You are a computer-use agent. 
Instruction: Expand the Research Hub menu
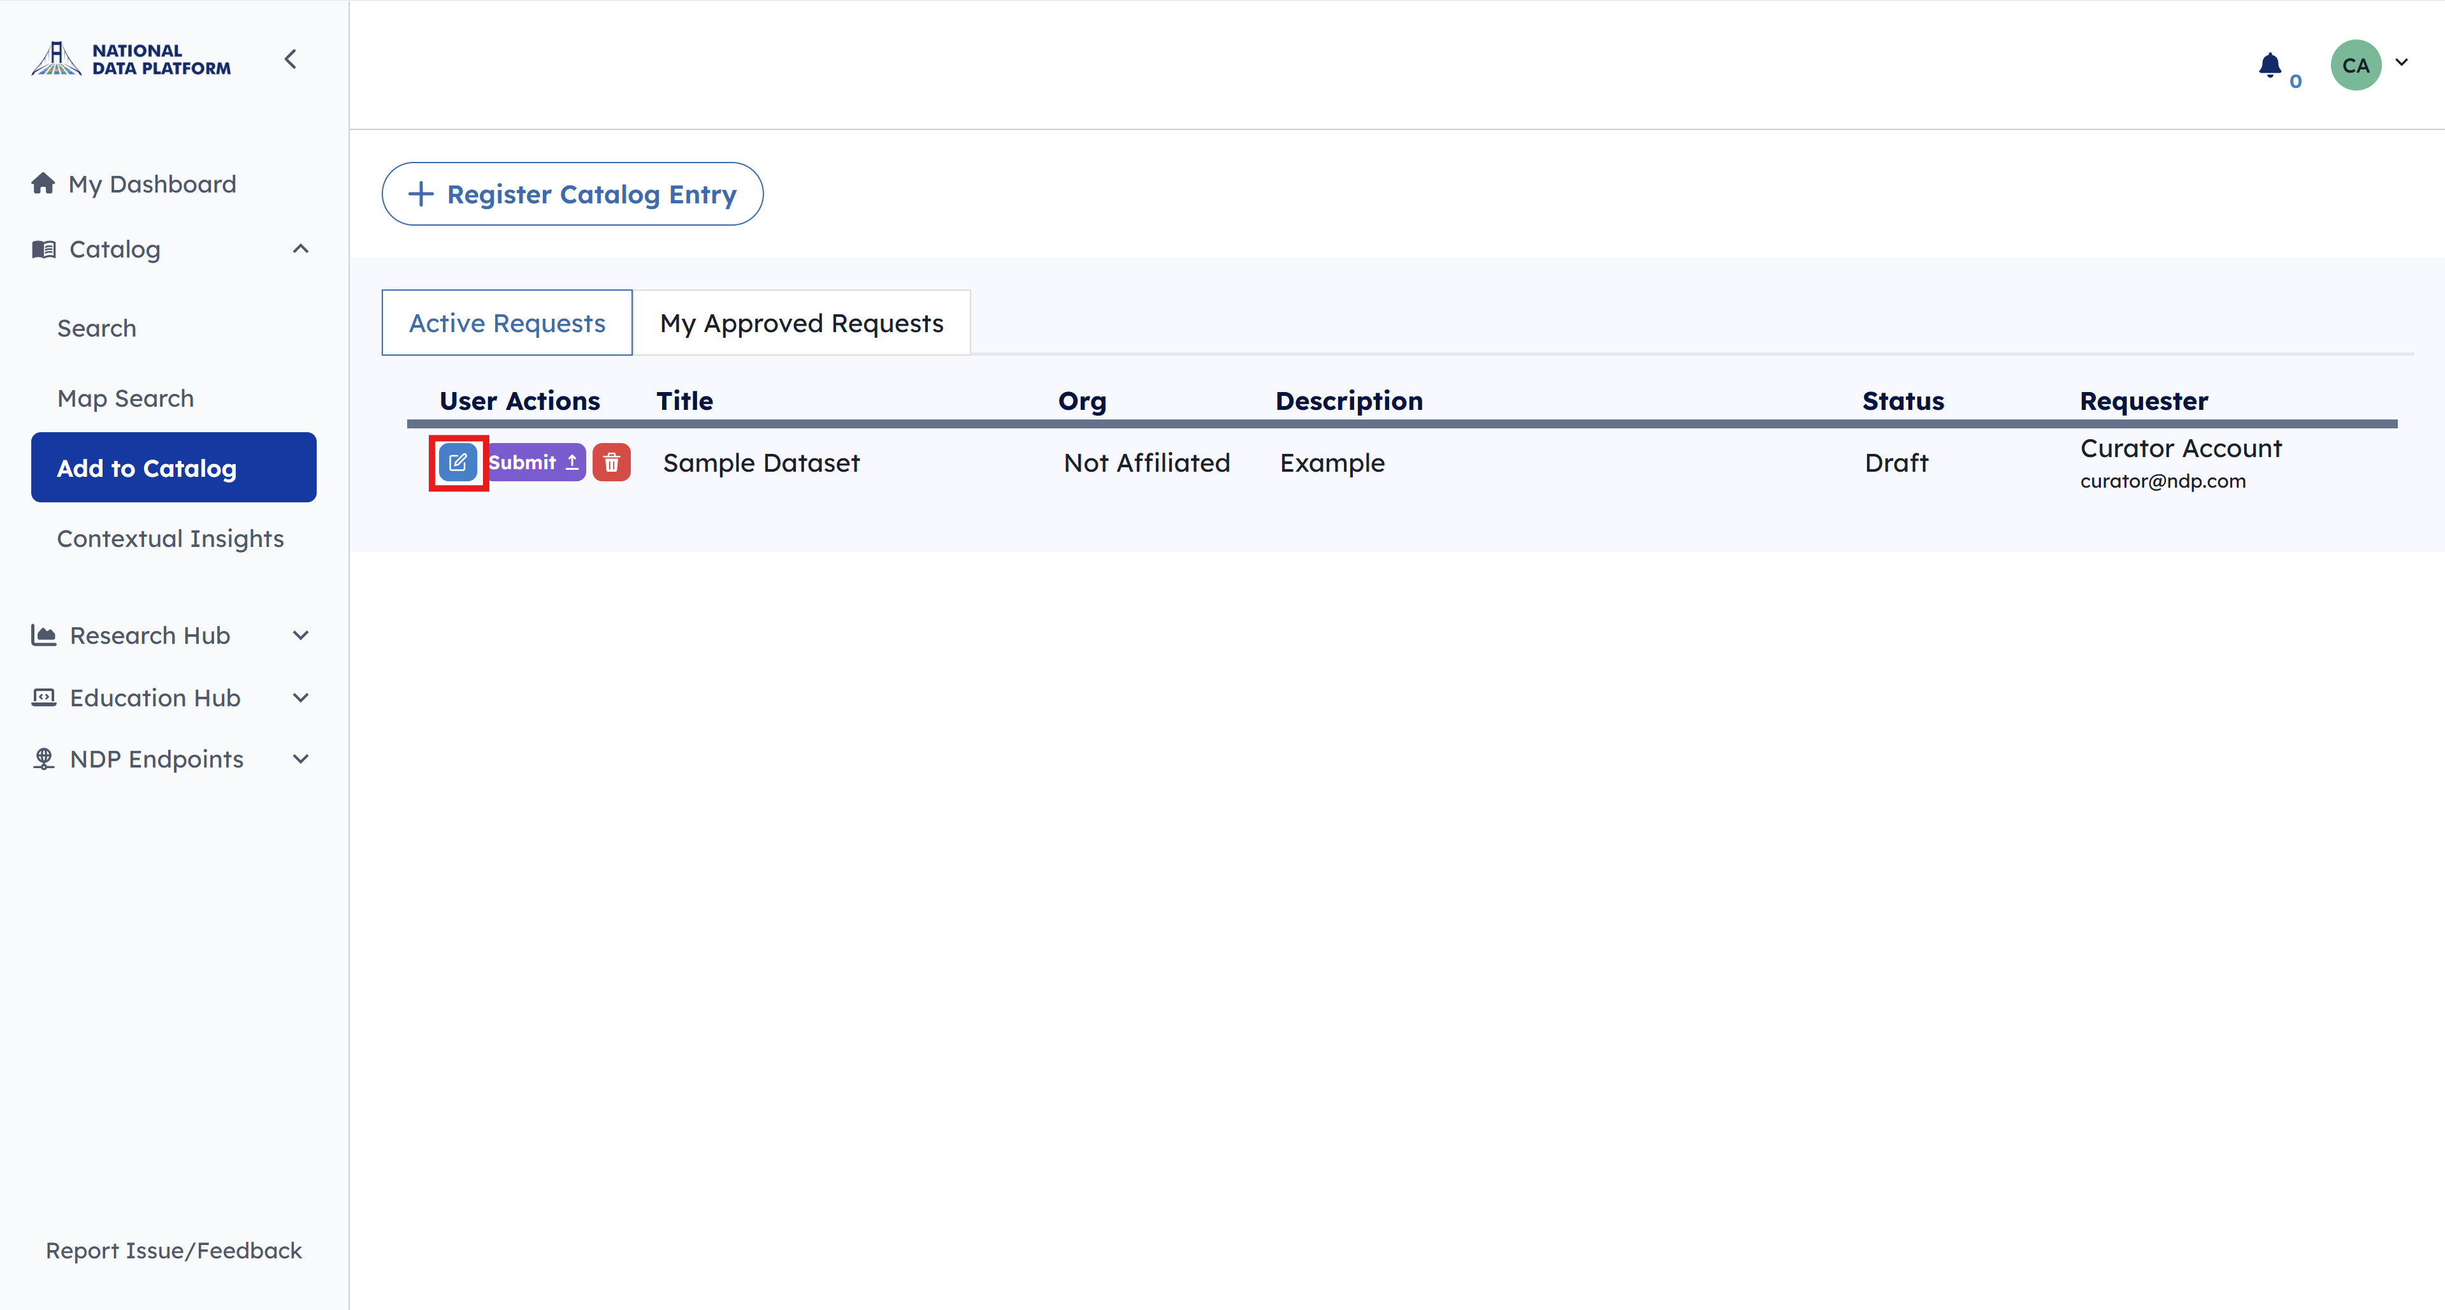click(x=301, y=636)
